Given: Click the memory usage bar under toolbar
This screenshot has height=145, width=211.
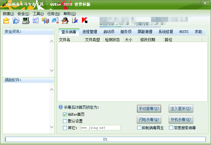Looking at the screenshot, I should click(130, 27).
